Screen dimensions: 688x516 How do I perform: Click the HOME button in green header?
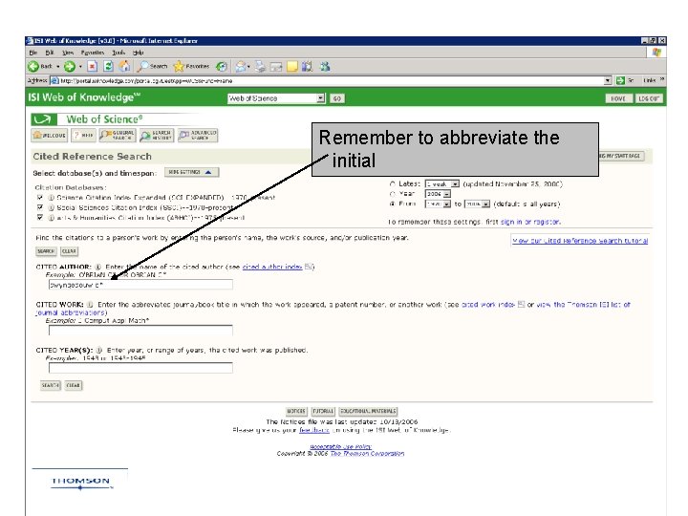tap(618, 98)
